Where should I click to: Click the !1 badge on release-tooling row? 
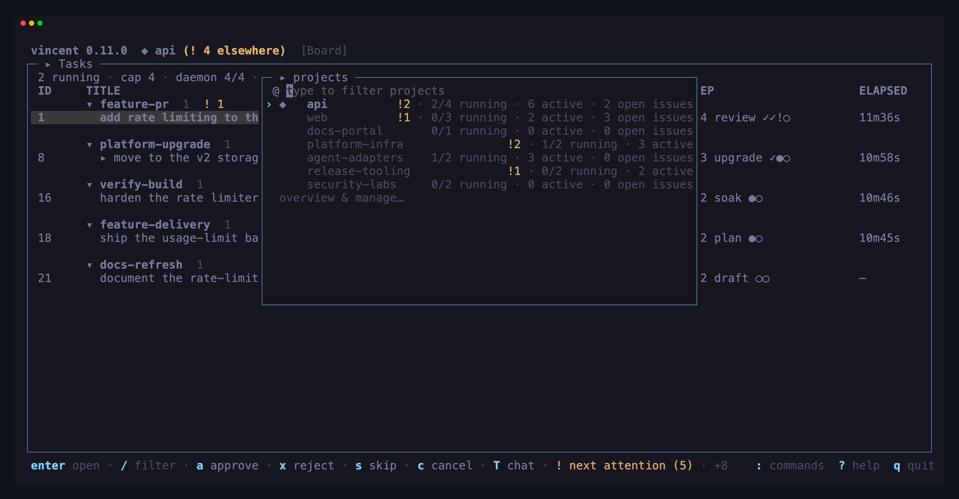point(514,171)
